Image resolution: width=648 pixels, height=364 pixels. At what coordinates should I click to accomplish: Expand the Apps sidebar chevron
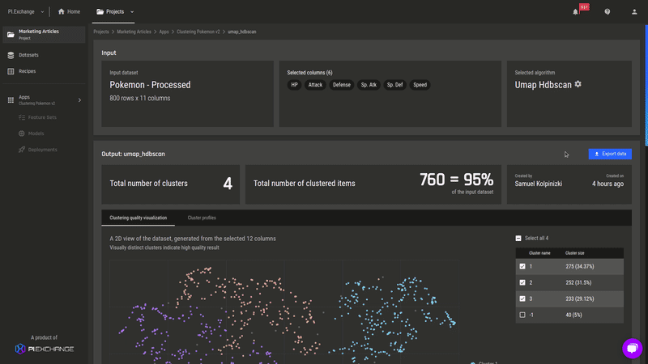[79, 99]
